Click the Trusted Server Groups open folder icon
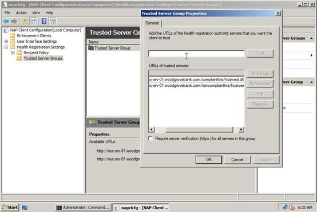Screen dimensions: 317x212 tap(19, 58)
